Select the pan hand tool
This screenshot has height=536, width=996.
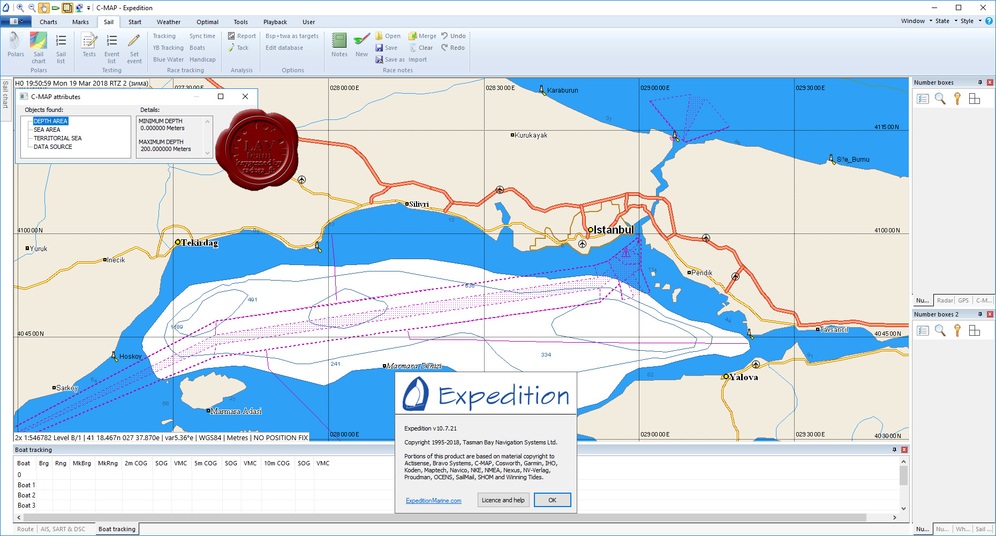click(43, 7)
